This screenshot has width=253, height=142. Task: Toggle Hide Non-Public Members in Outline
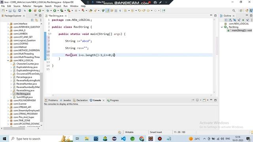[243, 20]
